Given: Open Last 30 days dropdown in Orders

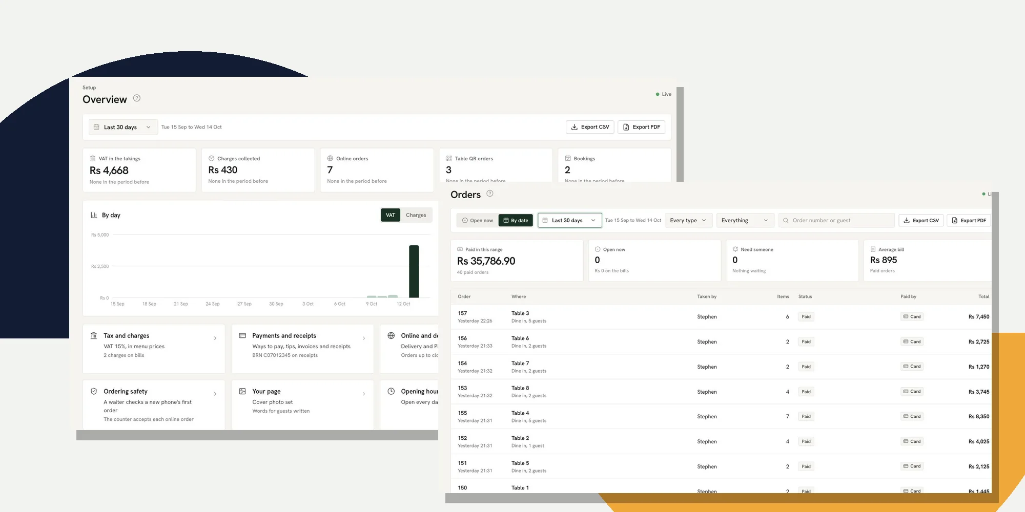Looking at the screenshot, I should tap(569, 221).
